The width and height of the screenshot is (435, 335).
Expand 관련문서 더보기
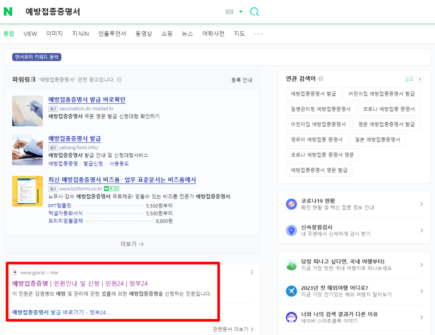click(233, 329)
